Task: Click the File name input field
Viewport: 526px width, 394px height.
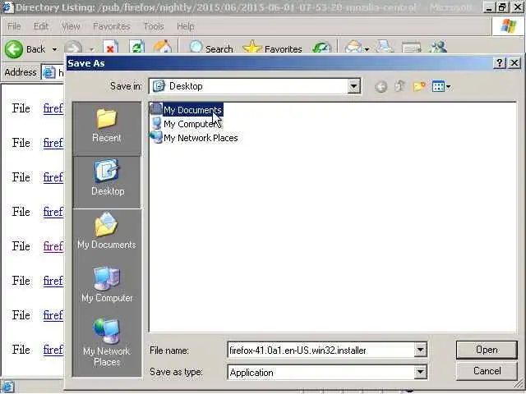Action: click(x=321, y=350)
